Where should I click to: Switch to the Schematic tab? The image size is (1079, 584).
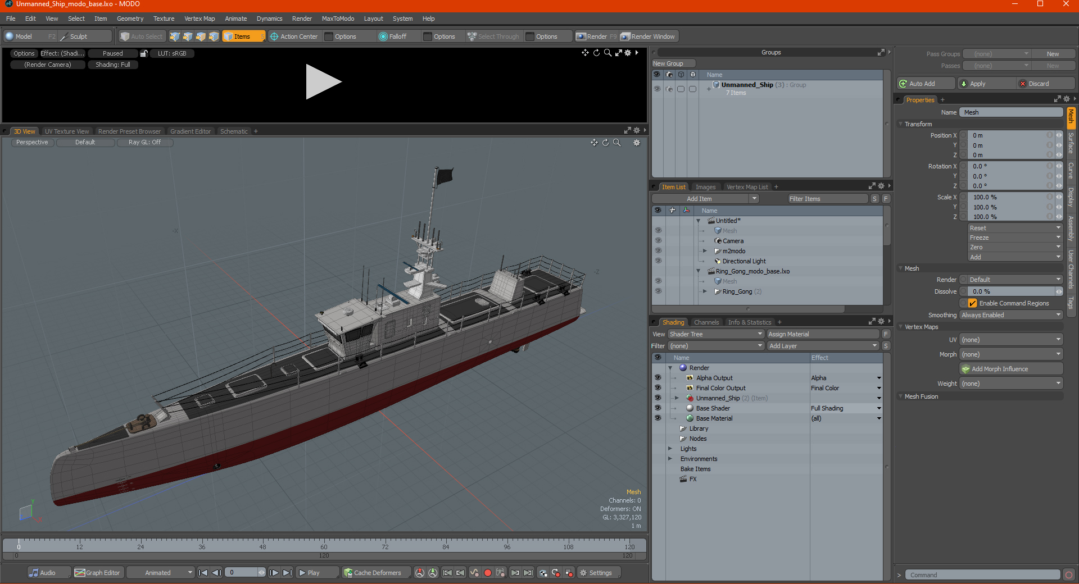(234, 131)
